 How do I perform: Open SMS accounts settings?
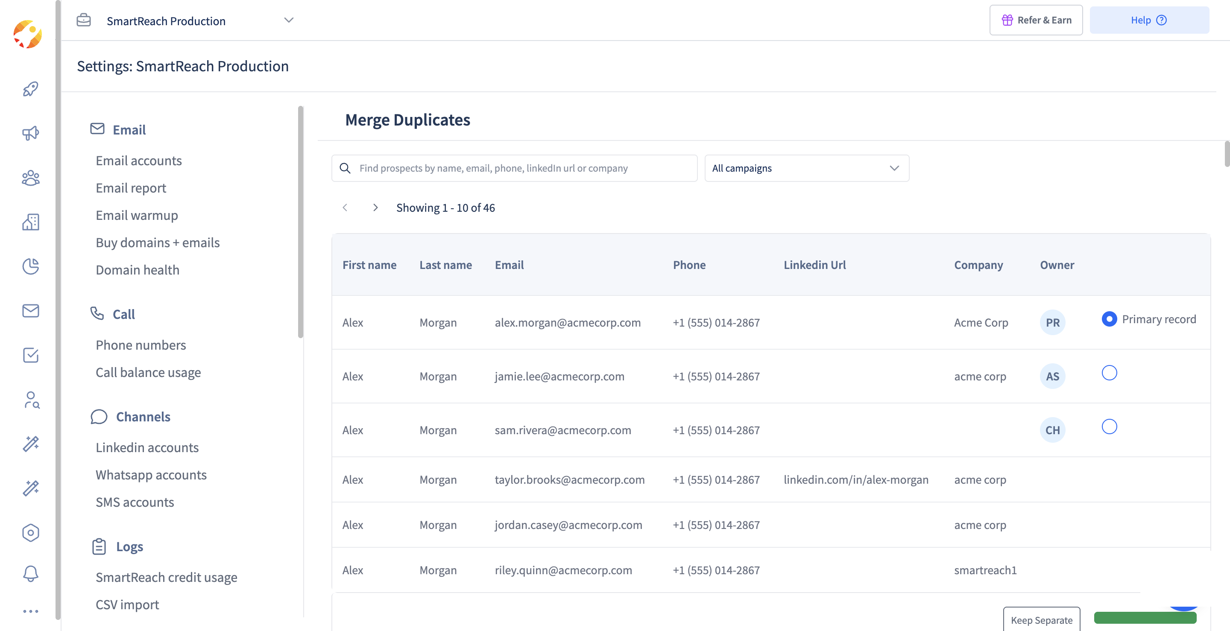click(x=135, y=502)
